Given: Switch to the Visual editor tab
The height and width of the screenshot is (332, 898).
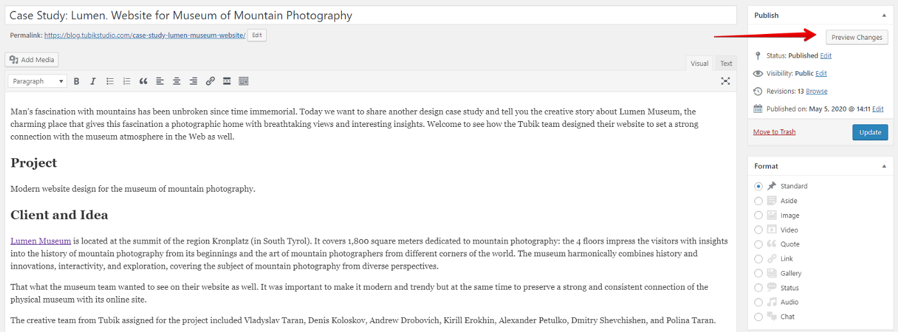Looking at the screenshot, I should click(700, 63).
